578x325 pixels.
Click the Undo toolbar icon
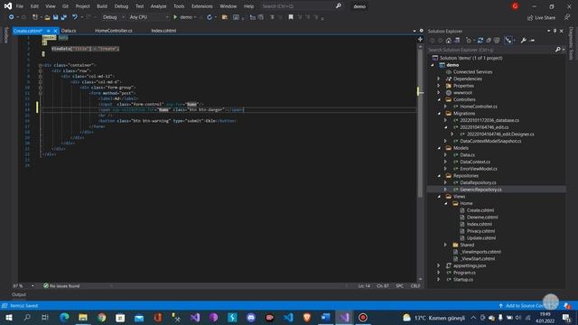pyautogui.click(x=75, y=17)
